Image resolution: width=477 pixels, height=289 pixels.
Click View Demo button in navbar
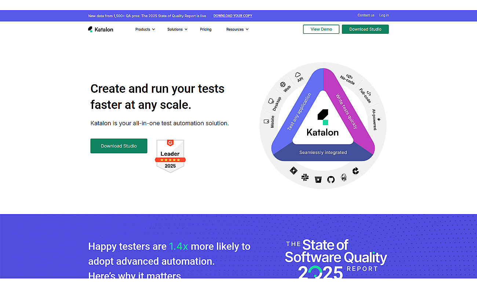(321, 29)
